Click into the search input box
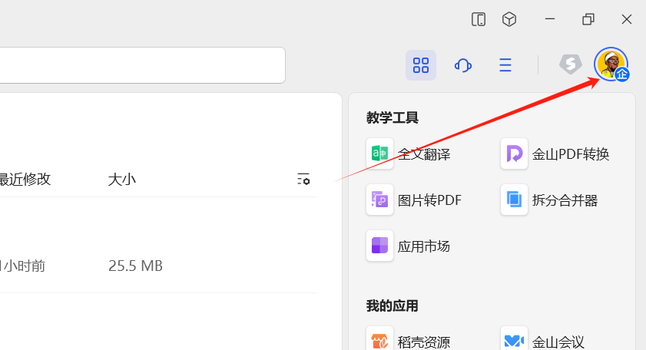Viewport: 646px width, 350px height. coord(138,65)
